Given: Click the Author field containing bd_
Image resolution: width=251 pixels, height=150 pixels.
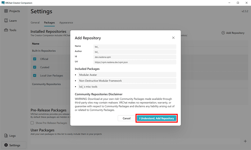Looking at the screenshot, I should (x=135, y=52).
